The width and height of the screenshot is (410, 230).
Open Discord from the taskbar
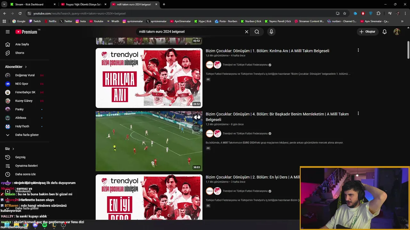(35, 225)
